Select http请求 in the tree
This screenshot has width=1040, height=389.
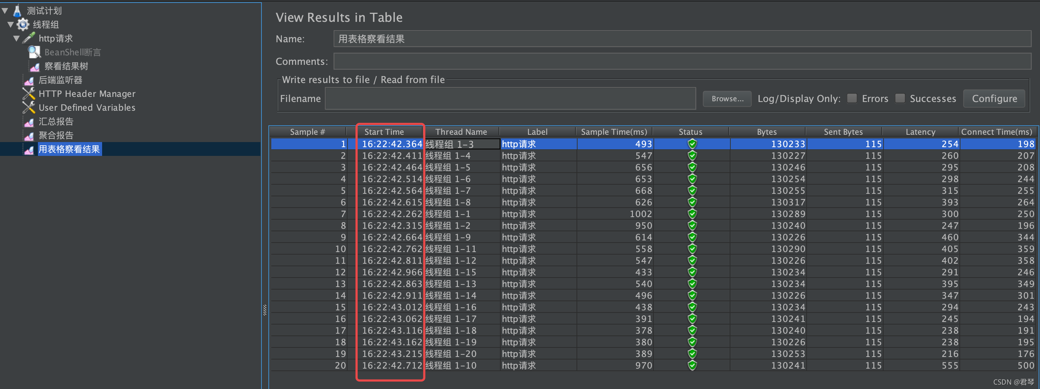click(x=56, y=39)
